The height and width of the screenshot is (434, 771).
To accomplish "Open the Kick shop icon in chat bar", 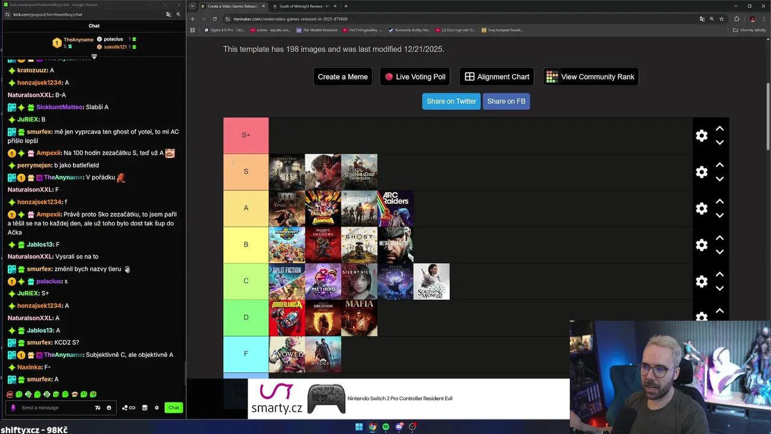I will [145, 407].
